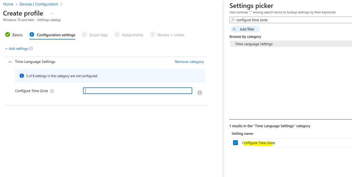Click the + Add settings link
The image size is (352, 177).
(x=17, y=48)
